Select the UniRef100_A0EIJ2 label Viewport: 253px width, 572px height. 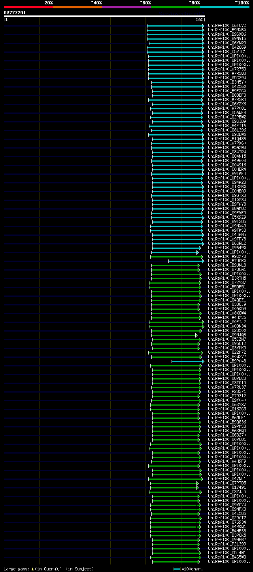(x=227, y=322)
